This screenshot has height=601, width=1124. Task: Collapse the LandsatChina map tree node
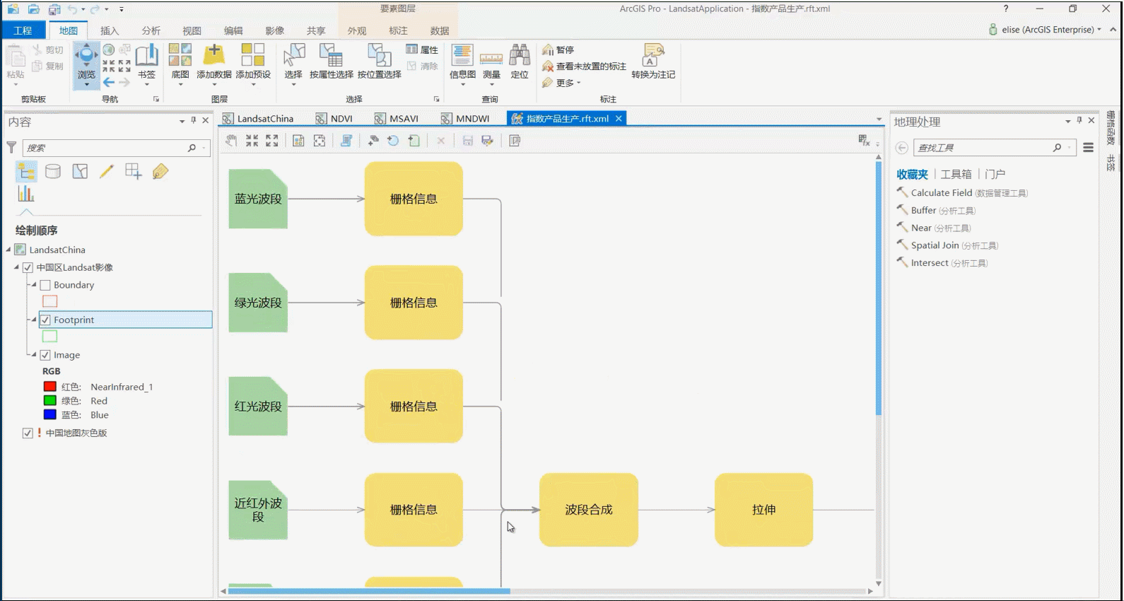[x=8, y=250]
